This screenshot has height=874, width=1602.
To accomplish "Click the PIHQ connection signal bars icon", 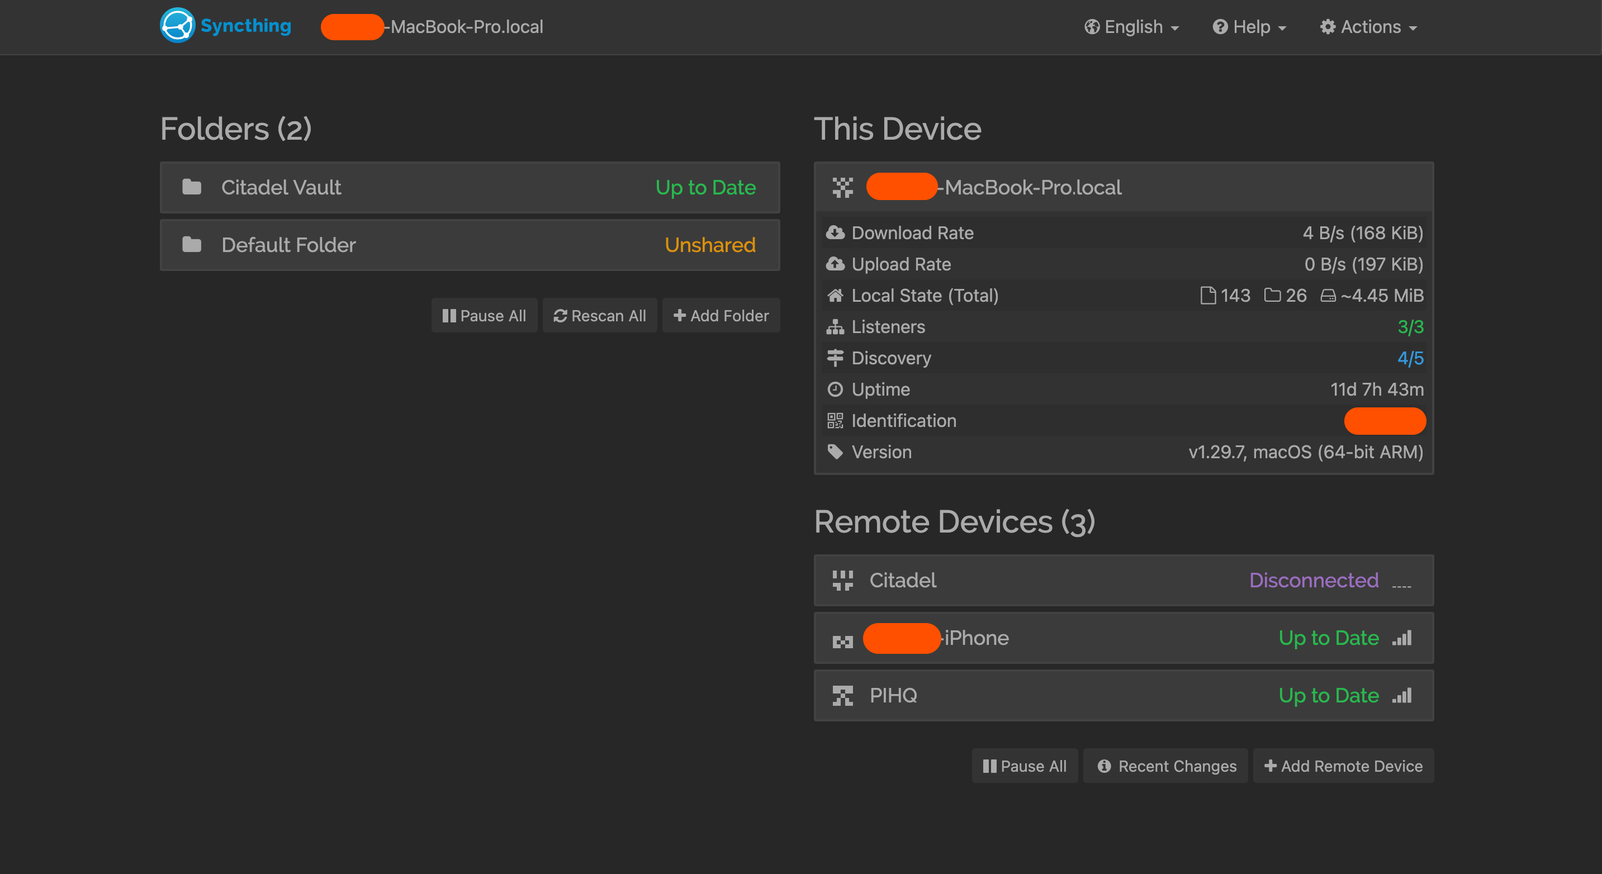I will tap(1402, 695).
